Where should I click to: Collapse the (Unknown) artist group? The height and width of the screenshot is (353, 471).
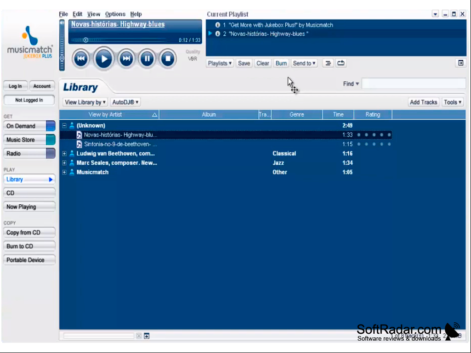pos(64,125)
